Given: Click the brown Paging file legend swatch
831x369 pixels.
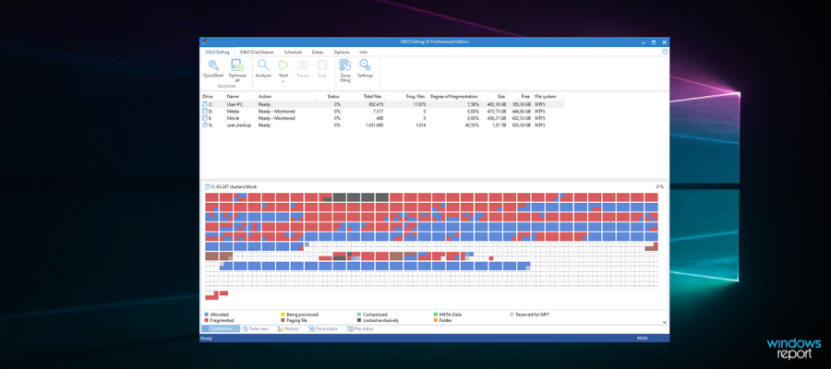Looking at the screenshot, I should point(283,321).
